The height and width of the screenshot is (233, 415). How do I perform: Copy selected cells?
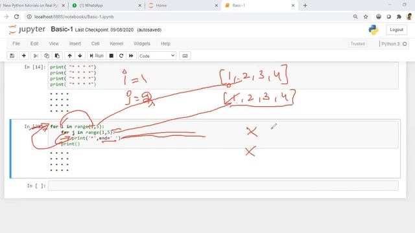(x=47, y=56)
